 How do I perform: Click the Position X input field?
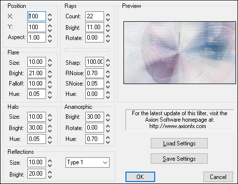tap(37, 16)
